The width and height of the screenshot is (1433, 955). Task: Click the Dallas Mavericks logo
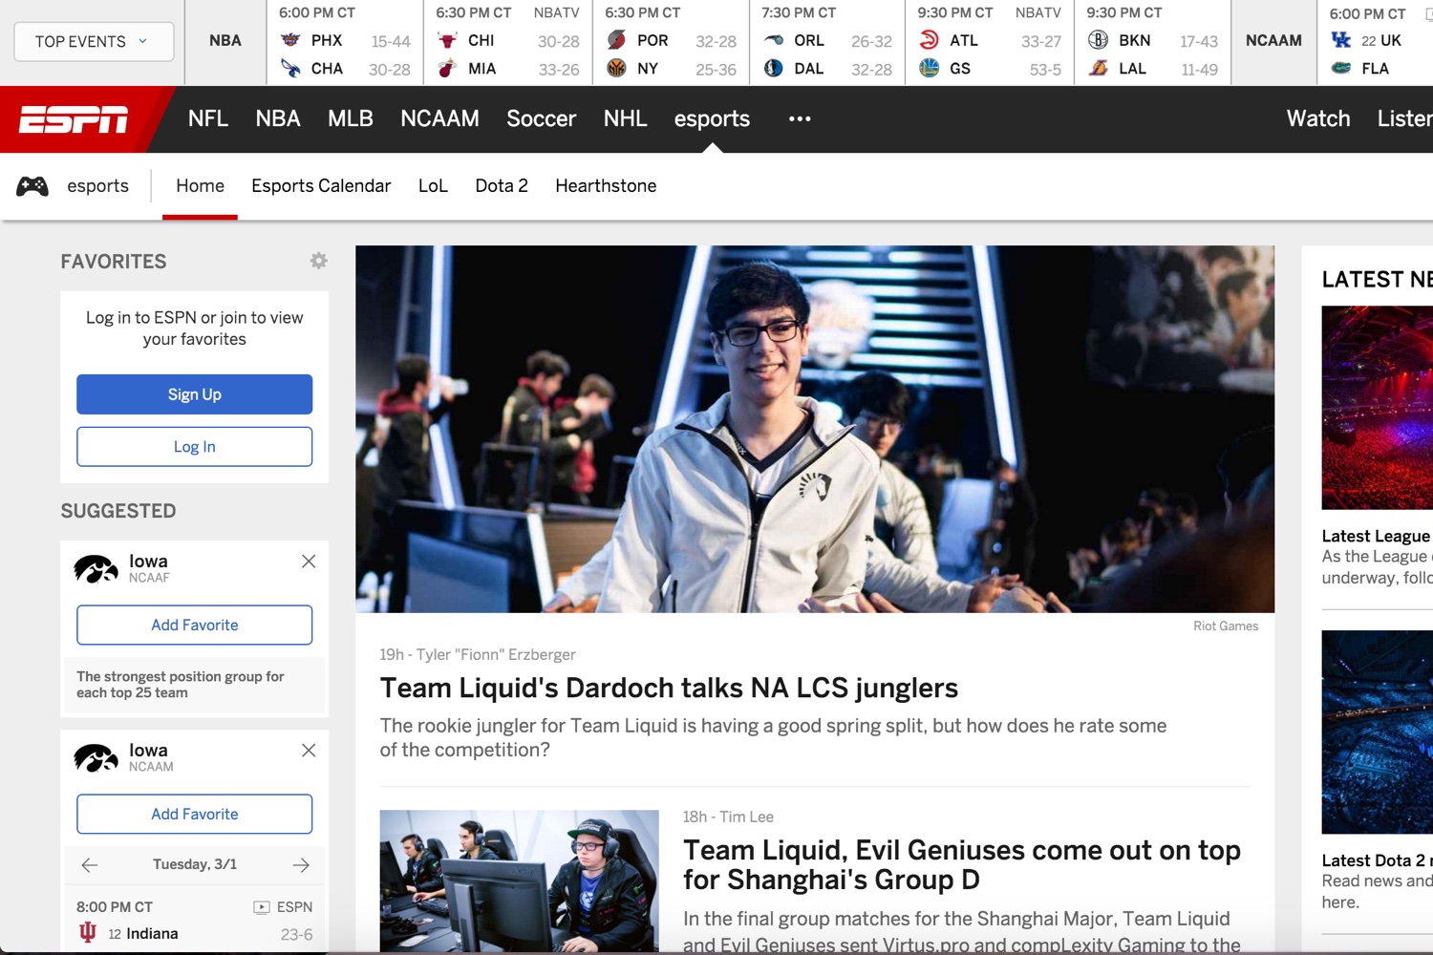pos(774,68)
